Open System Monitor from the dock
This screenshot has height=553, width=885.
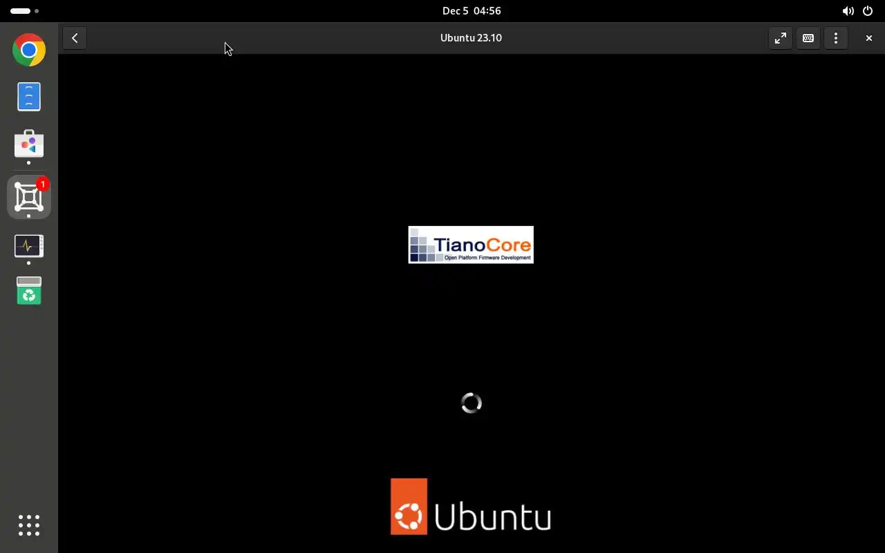29,246
